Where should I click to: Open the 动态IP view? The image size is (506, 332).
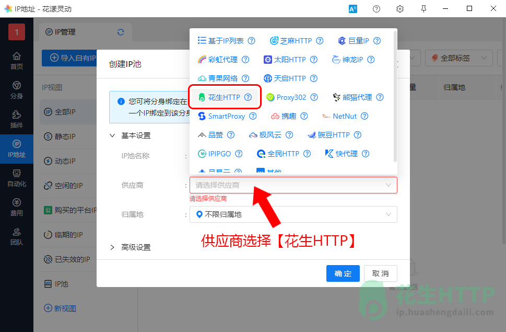tap(68, 161)
